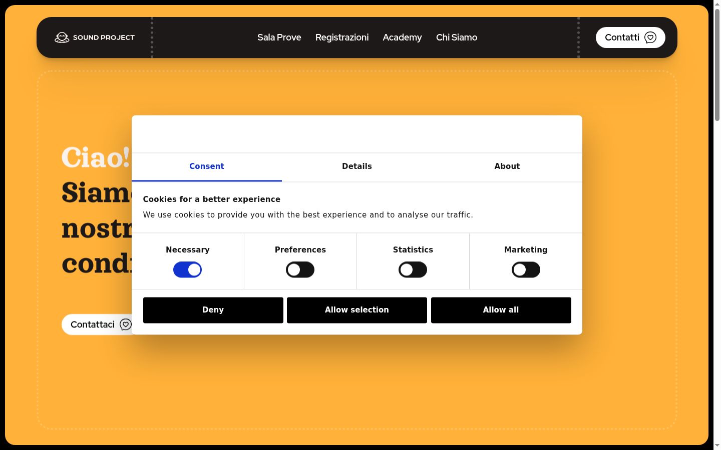Toggle the Necessary cookies switch
The height and width of the screenshot is (450, 721).
[187, 270]
